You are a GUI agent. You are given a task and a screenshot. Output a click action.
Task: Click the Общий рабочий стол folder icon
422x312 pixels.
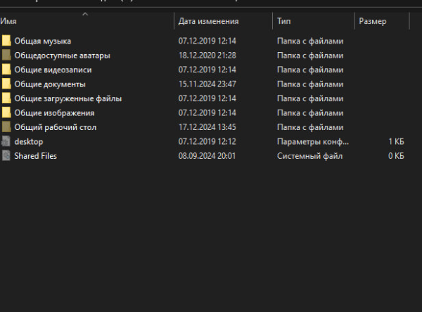(x=6, y=127)
